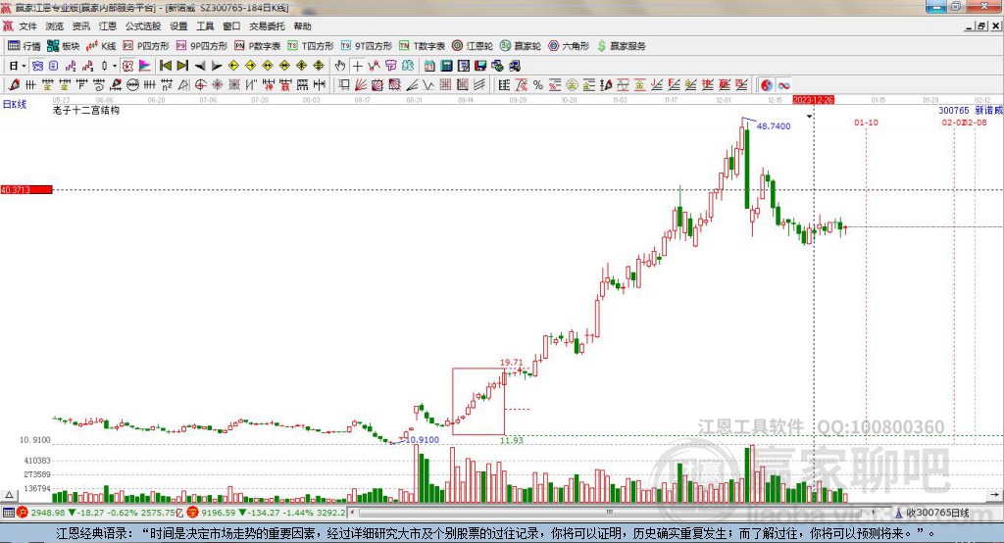
Task: Click the 收300765日线 status entry
Action: [932, 513]
